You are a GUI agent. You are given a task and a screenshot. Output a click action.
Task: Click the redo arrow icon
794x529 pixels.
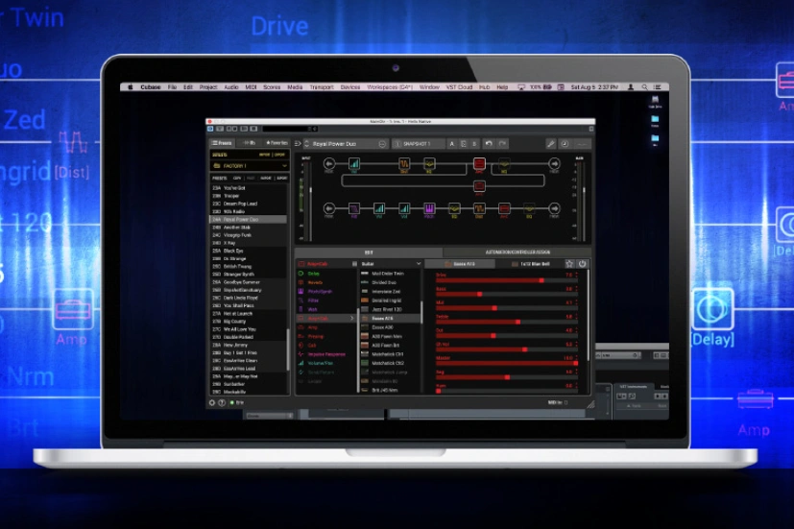click(502, 144)
